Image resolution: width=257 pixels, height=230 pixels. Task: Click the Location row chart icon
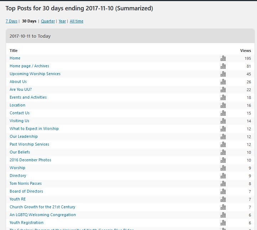(x=223, y=105)
